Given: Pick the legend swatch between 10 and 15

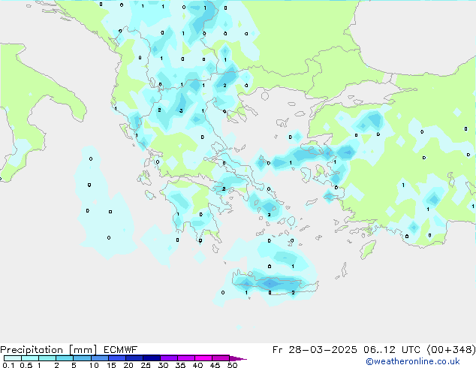Looking at the screenshot, I should click(x=100, y=359).
